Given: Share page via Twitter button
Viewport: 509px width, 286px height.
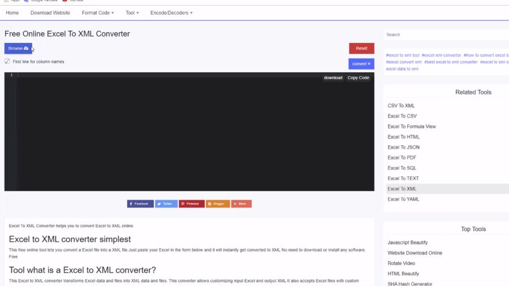Looking at the screenshot, I should click(166, 203).
